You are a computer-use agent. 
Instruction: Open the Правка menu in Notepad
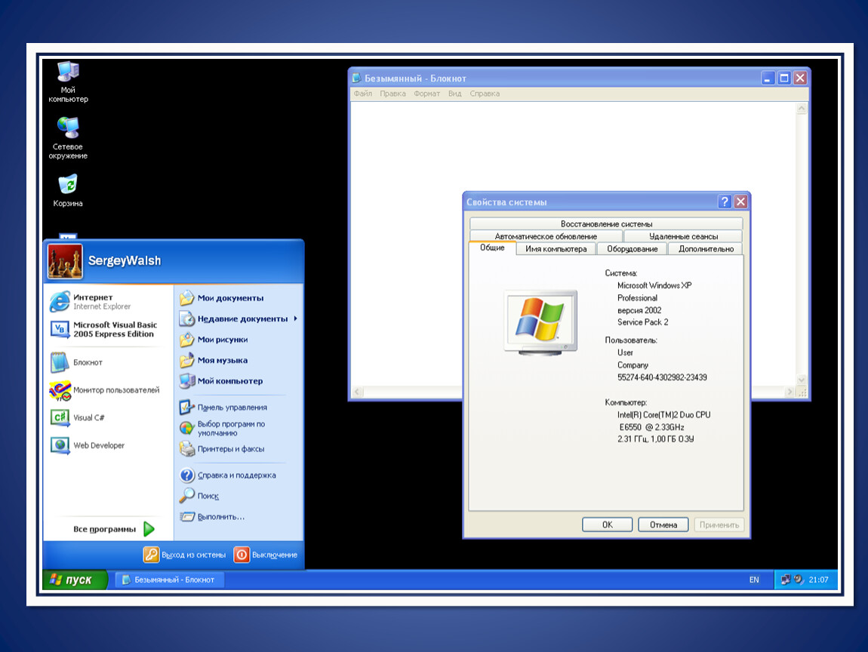(392, 94)
